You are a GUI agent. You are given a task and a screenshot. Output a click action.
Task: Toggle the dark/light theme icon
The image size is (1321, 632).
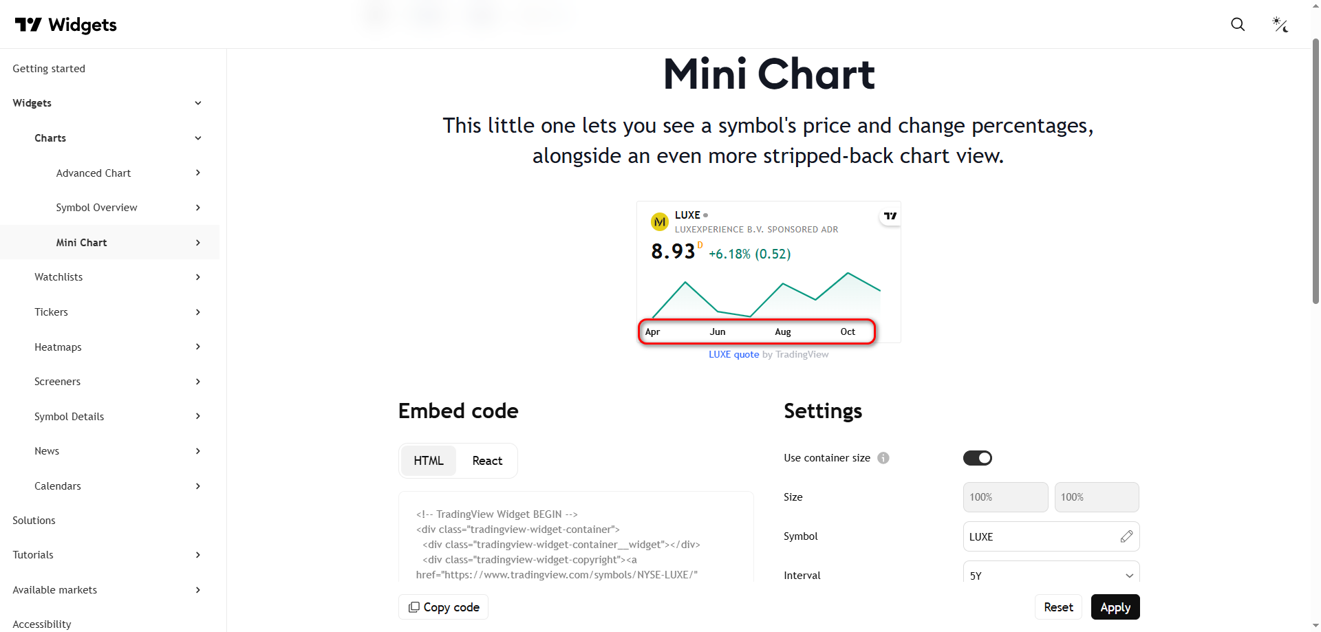pyautogui.click(x=1280, y=25)
